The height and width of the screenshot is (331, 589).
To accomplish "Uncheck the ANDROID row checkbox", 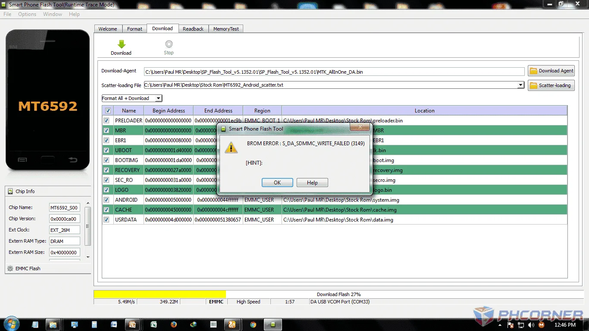I will 107,200.
